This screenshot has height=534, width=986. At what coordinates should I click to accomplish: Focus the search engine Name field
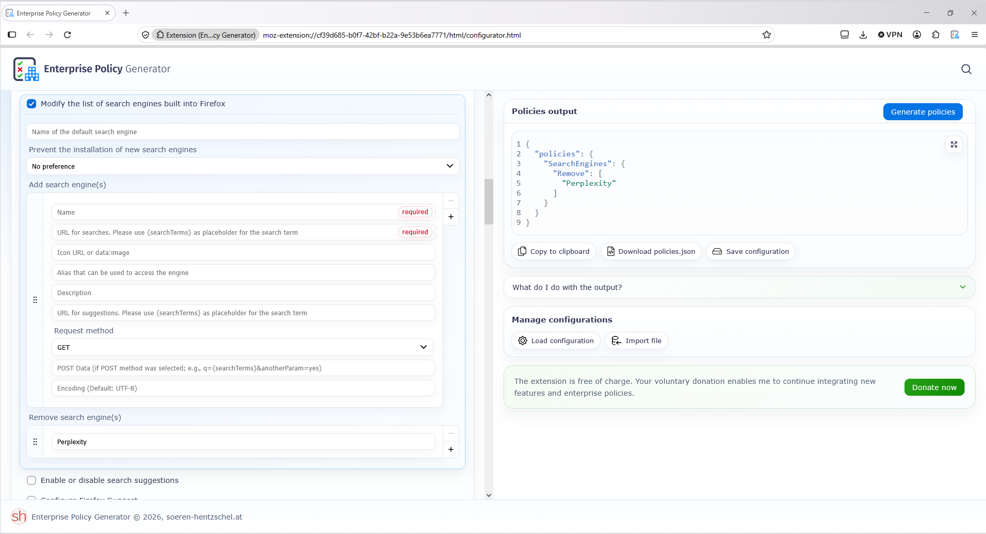point(244,212)
